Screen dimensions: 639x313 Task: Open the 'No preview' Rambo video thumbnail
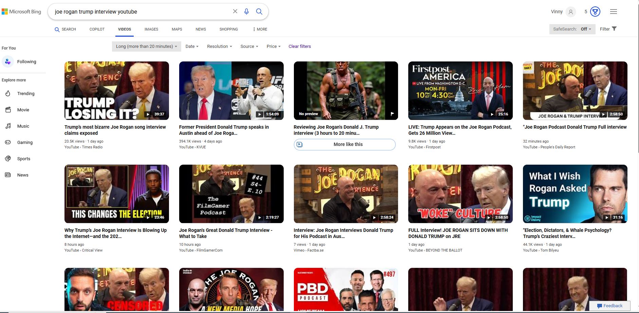(346, 91)
